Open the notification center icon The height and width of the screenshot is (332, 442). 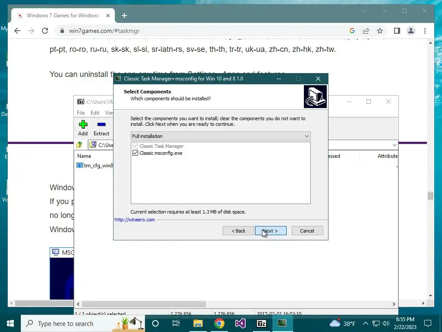pyautogui.click(x=428, y=323)
